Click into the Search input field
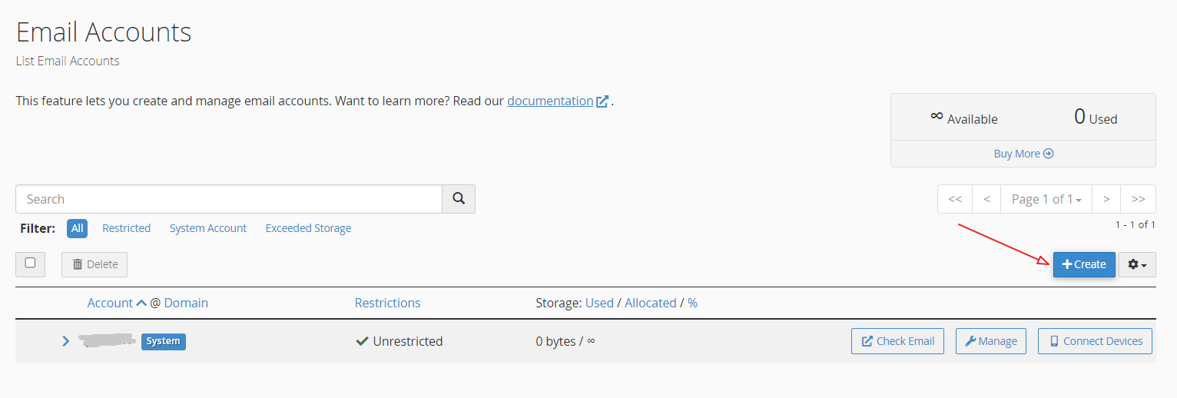The image size is (1177, 398). [x=229, y=199]
